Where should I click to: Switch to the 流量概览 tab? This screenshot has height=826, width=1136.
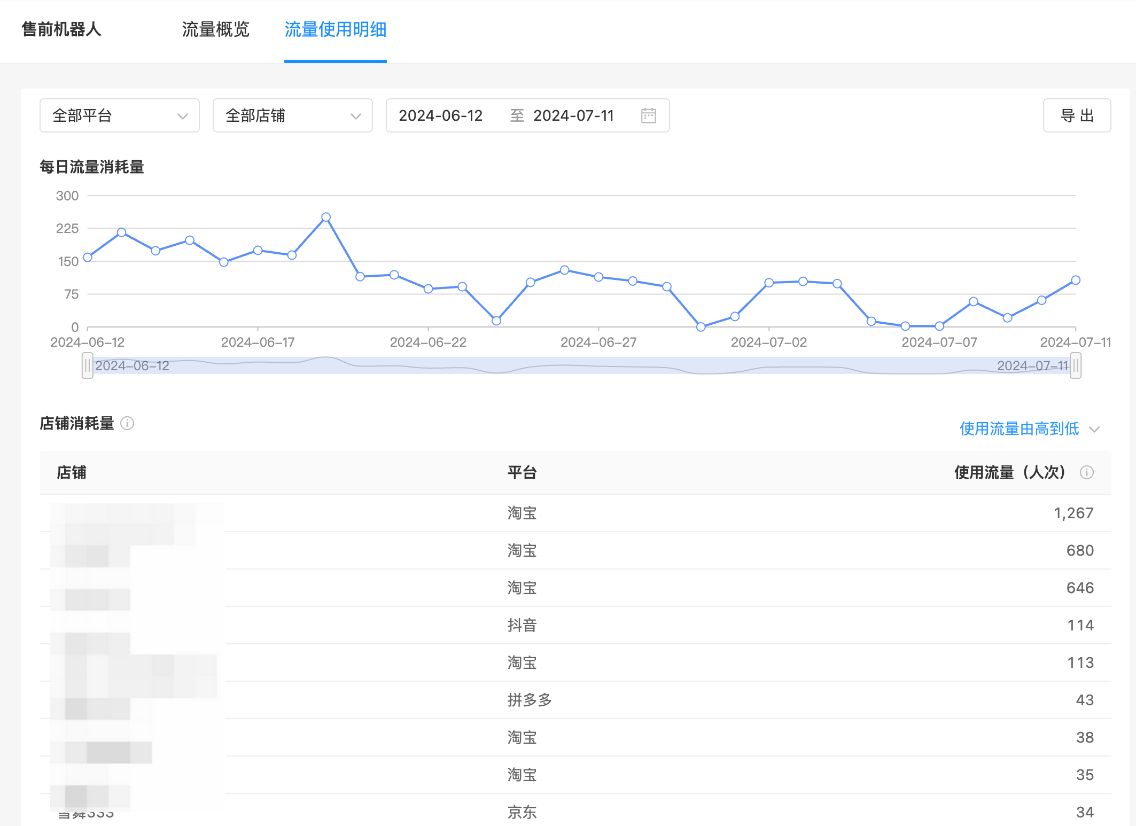click(216, 29)
